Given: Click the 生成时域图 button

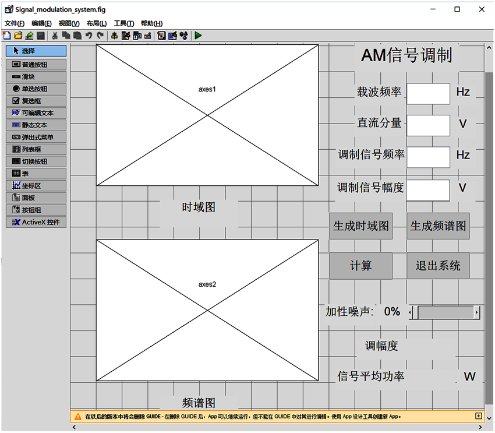Looking at the screenshot, I should (361, 226).
